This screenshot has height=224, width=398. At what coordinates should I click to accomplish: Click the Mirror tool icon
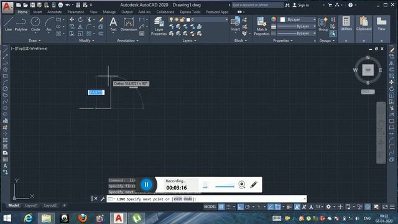click(x=80, y=27)
